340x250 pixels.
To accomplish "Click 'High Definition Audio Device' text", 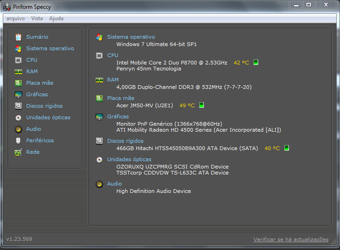I will click(x=154, y=191).
